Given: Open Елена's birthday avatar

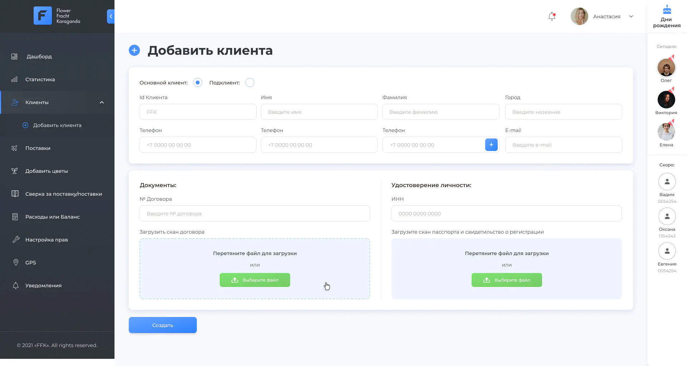Looking at the screenshot, I should 666,132.
